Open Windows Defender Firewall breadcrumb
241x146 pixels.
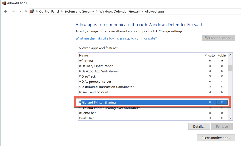(119, 12)
